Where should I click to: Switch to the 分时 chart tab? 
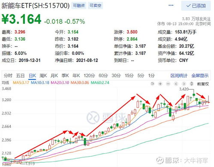(8, 76)
